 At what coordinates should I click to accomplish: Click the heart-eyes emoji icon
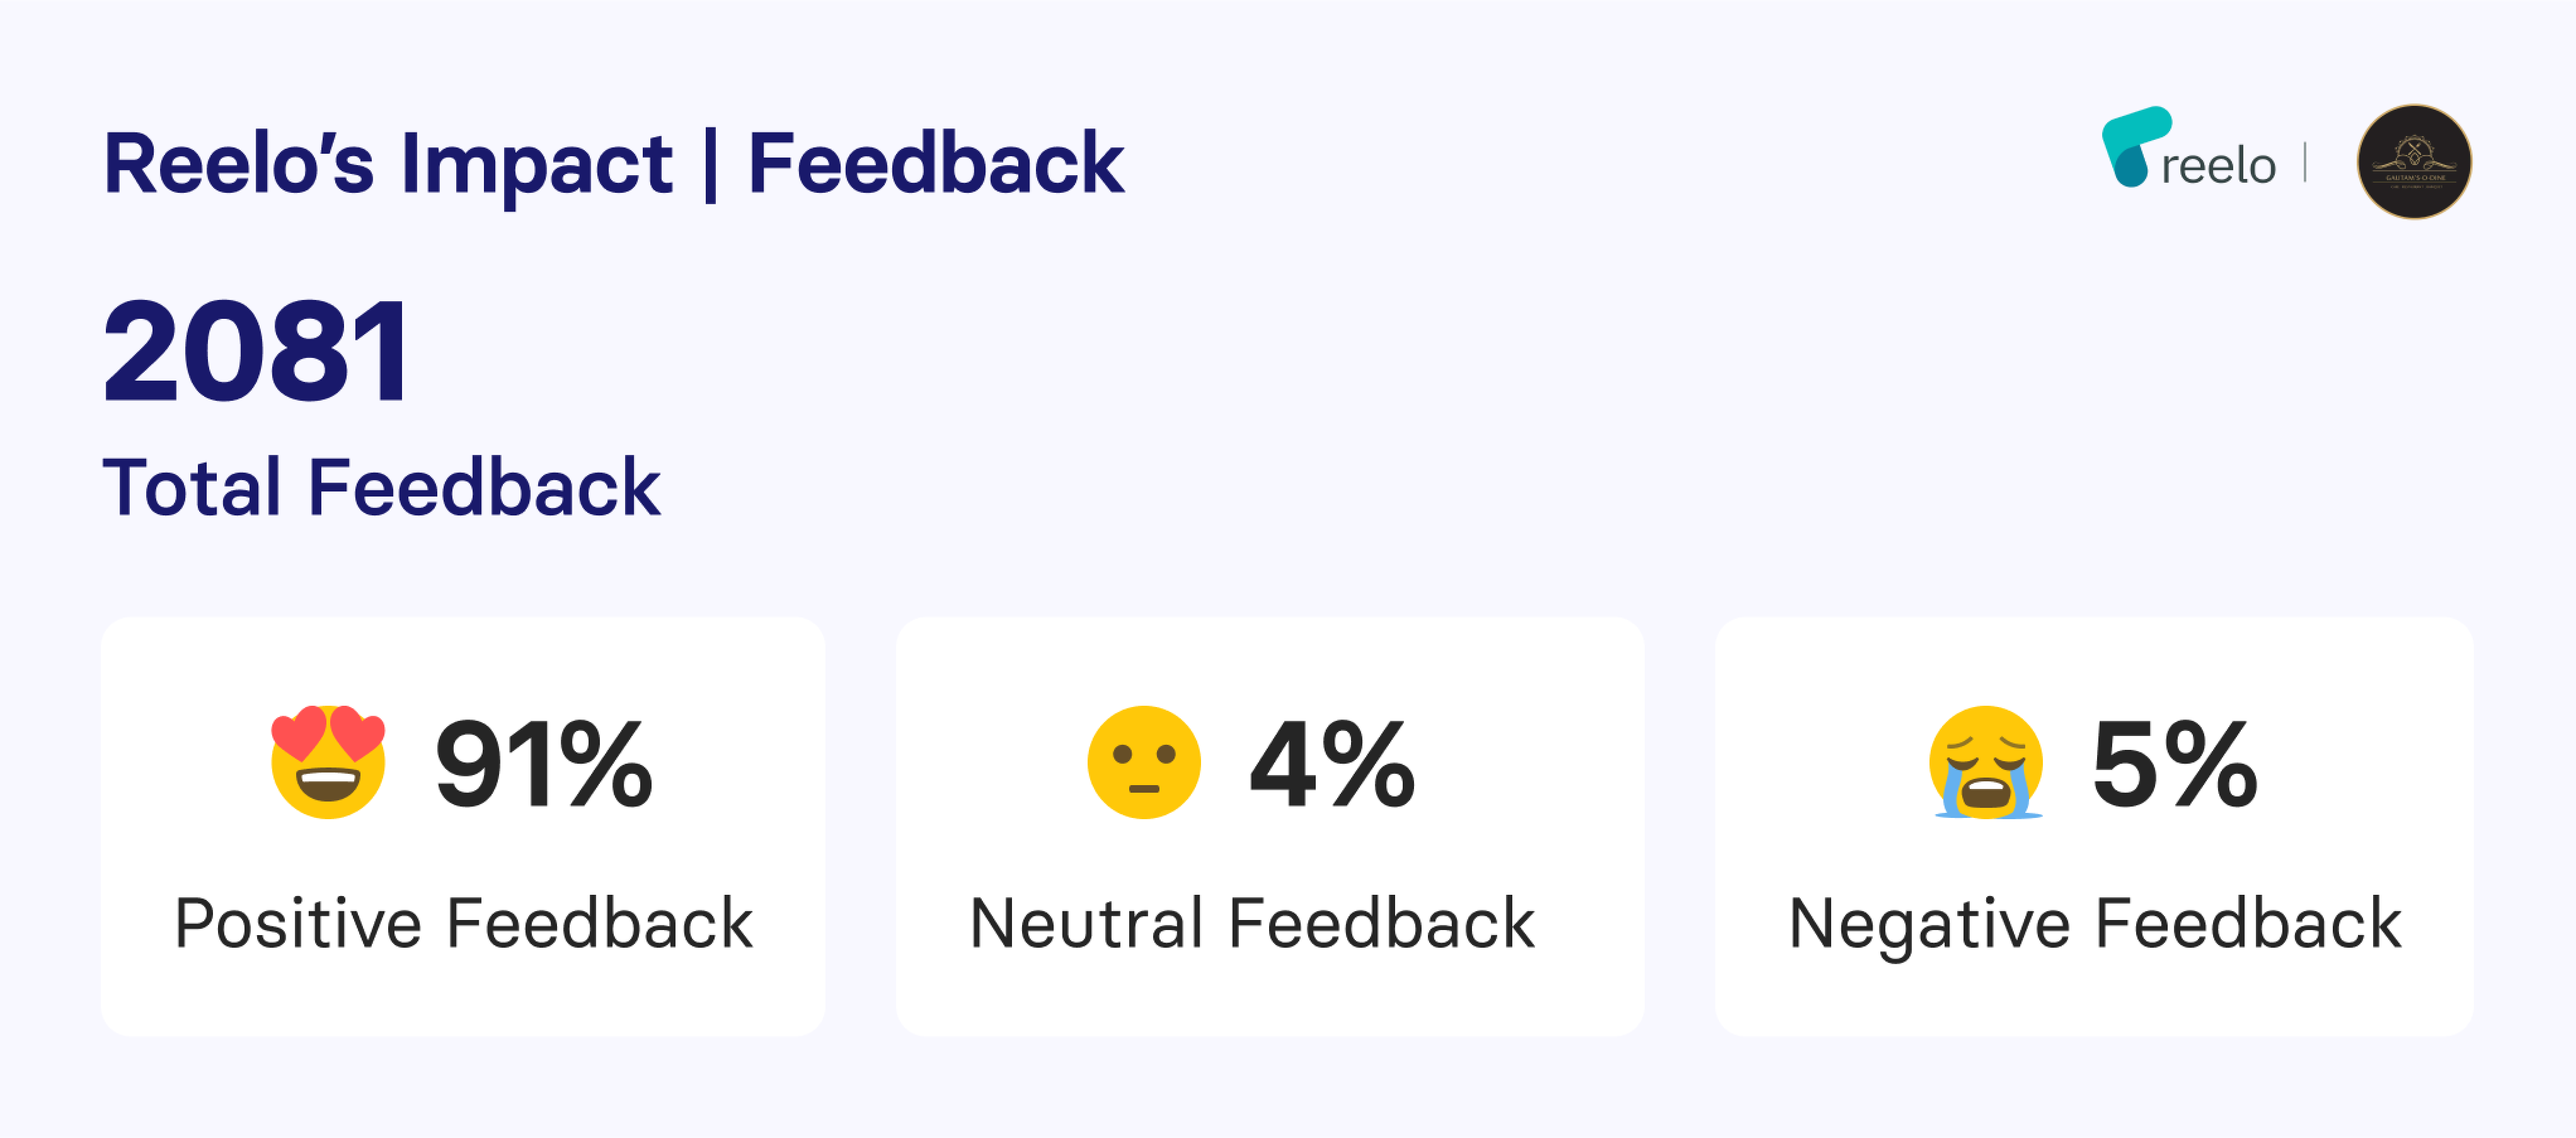click(328, 762)
